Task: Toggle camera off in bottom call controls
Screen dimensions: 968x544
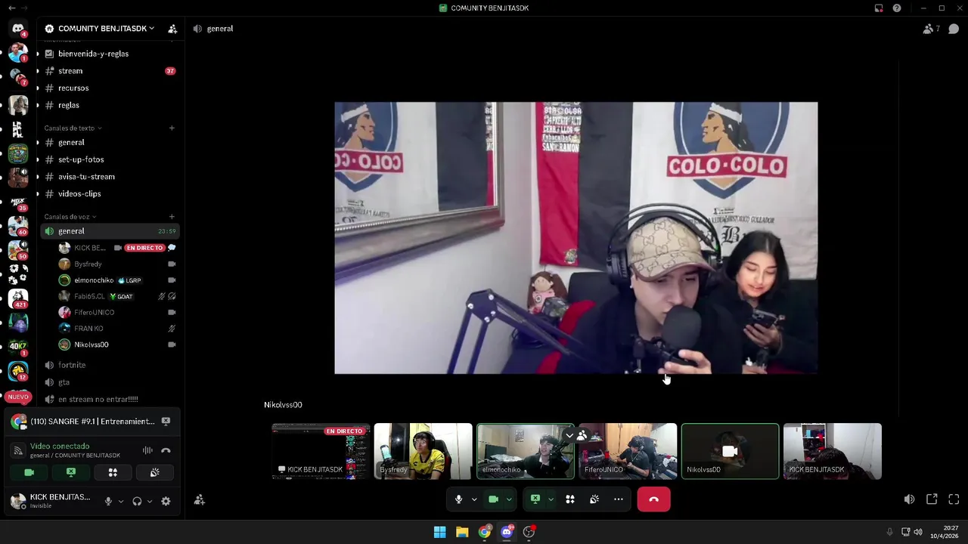Action: point(493,499)
